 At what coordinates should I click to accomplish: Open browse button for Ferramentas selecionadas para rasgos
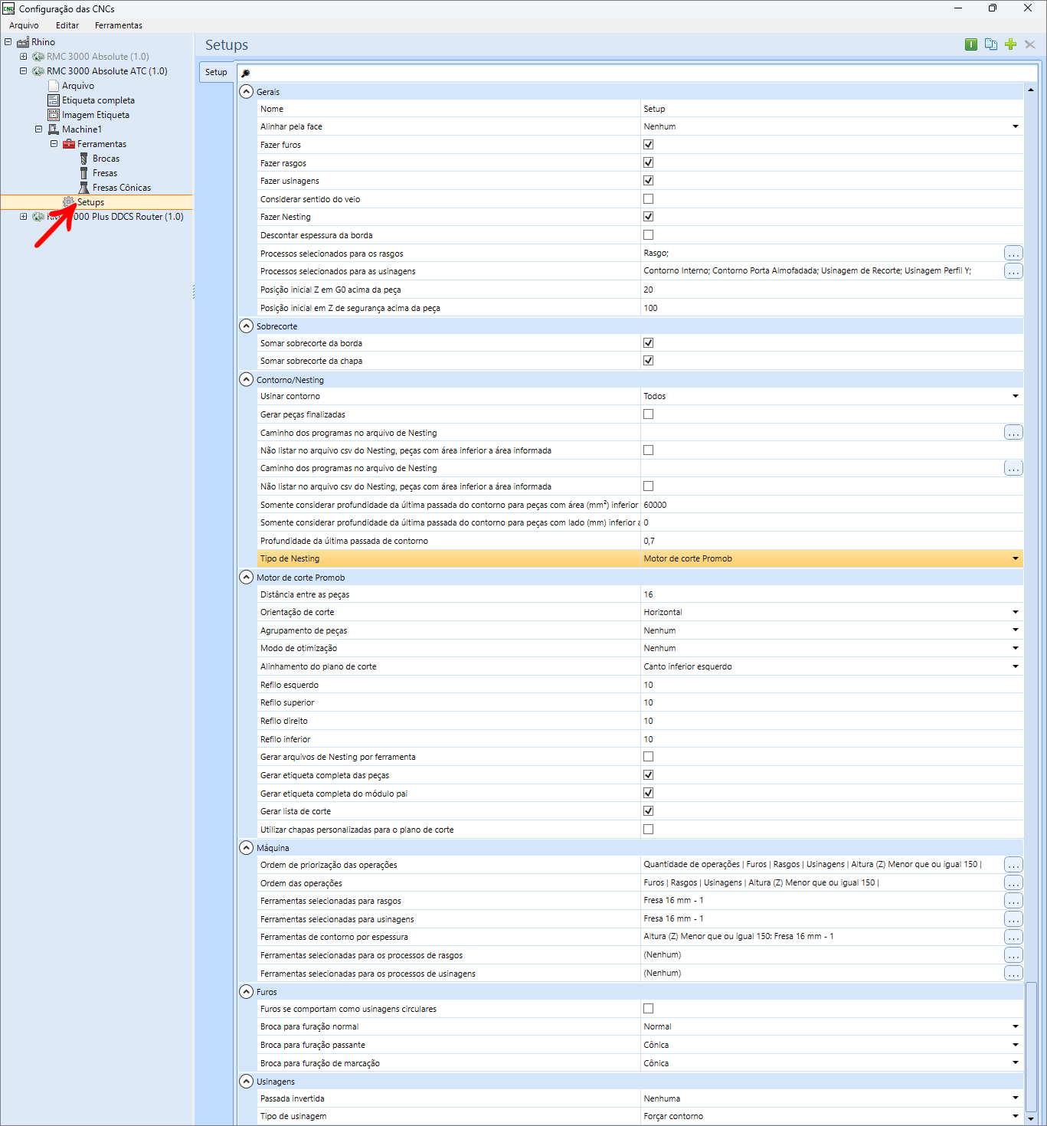1013,901
